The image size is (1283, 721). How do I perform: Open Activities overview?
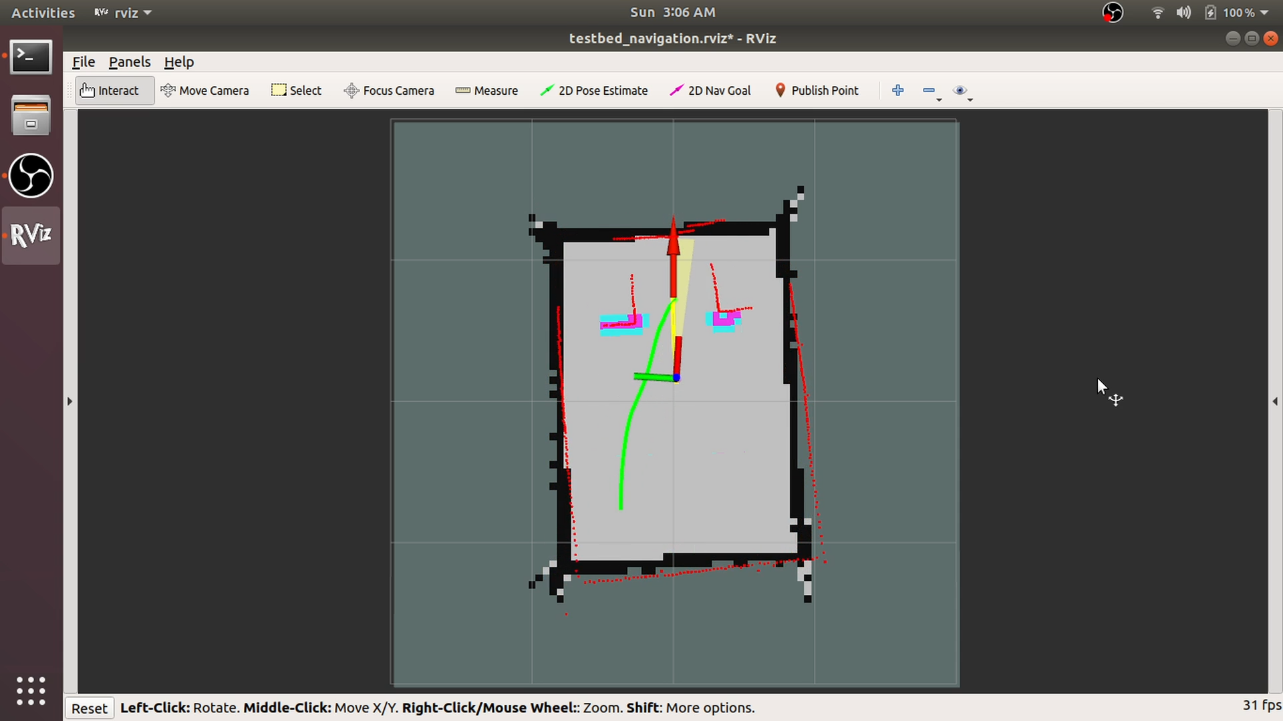click(43, 13)
